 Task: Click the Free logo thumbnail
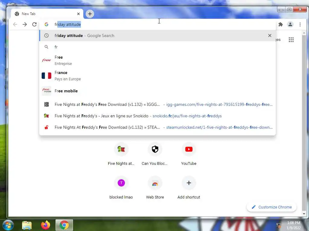click(x=46, y=60)
